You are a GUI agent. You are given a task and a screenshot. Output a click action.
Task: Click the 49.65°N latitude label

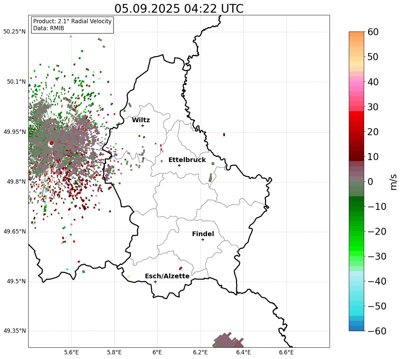point(15,231)
